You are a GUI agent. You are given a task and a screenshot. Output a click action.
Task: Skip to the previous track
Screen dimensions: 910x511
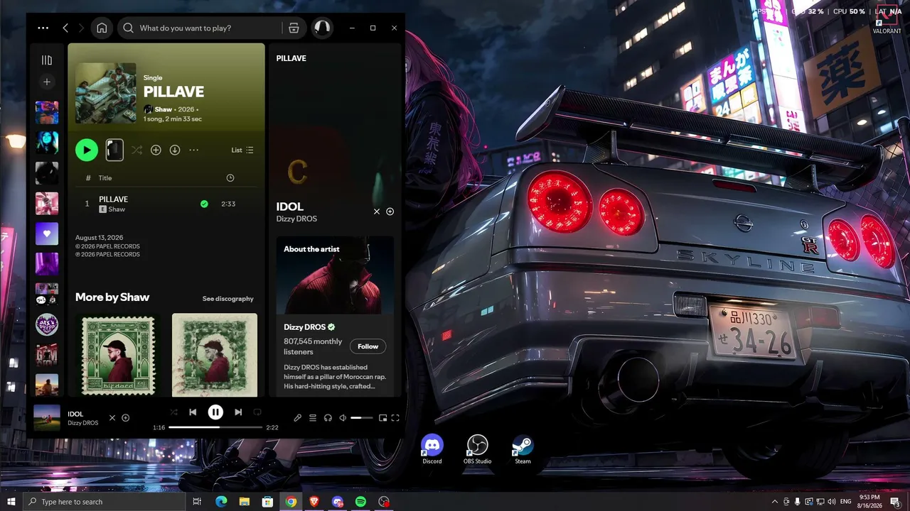point(193,412)
